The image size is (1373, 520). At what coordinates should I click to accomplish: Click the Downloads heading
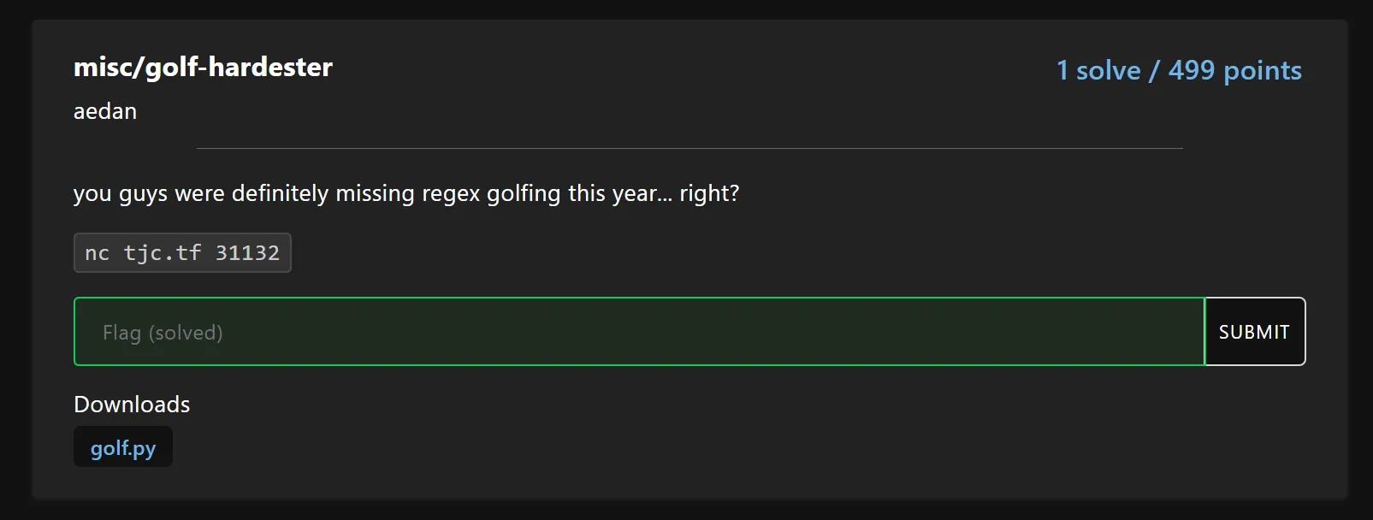click(132, 404)
